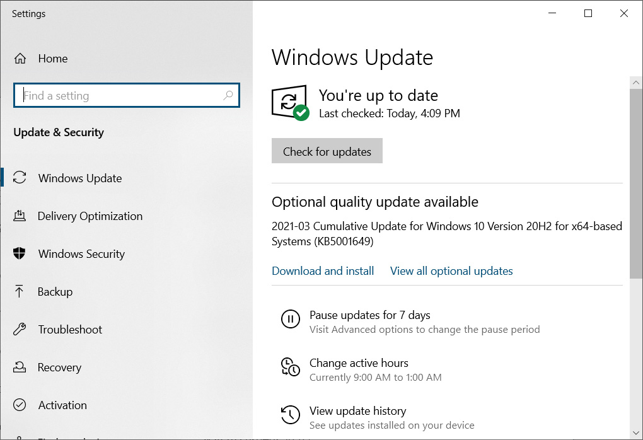
Task: Click the Windows Security shield icon
Action: (x=20, y=253)
